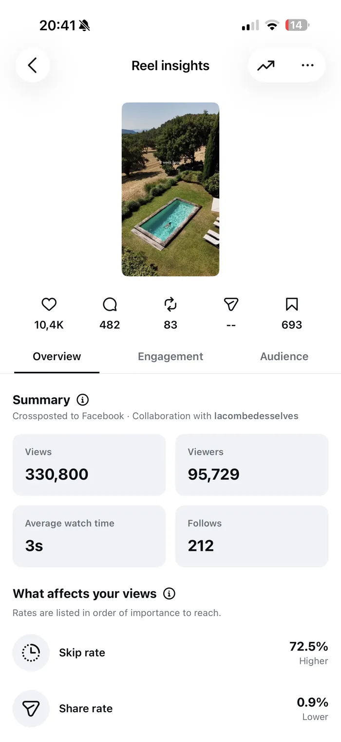
Task: Open the reel video thumbnail
Action: coord(170,189)
